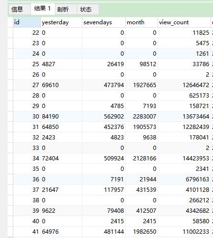Viewport: 213px width, 238px height.
Task: Sort by the yesterday column header
Action: pyautogui.click(x=61, y=22)
